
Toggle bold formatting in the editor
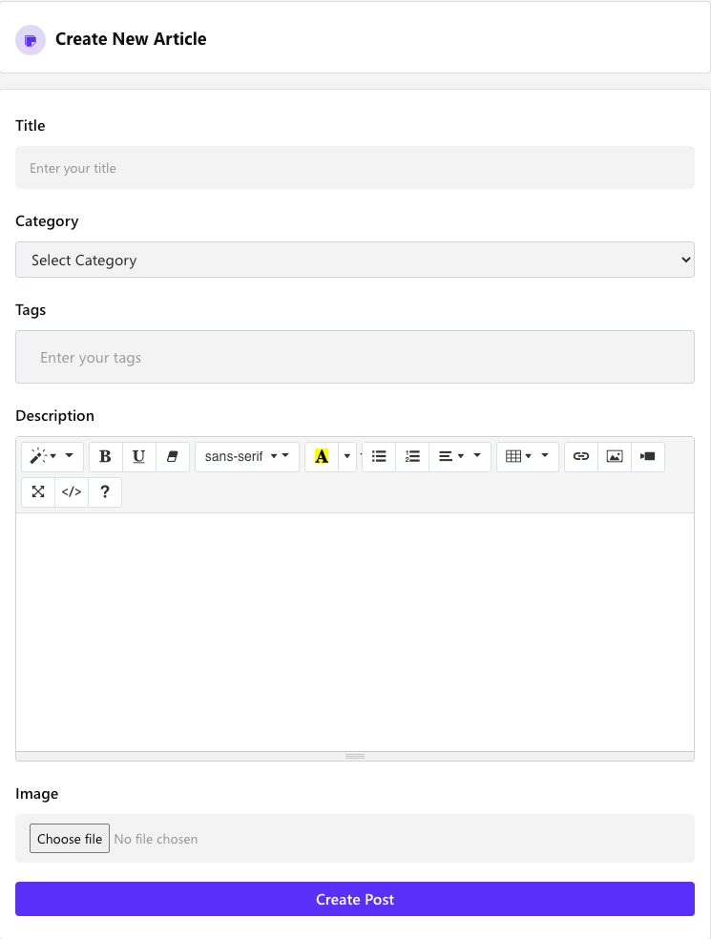[106, 457]
